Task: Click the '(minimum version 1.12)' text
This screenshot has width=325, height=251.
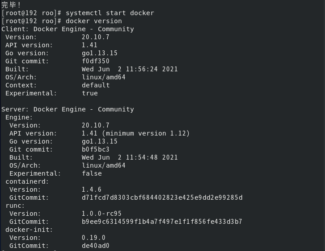Action: 146,133
